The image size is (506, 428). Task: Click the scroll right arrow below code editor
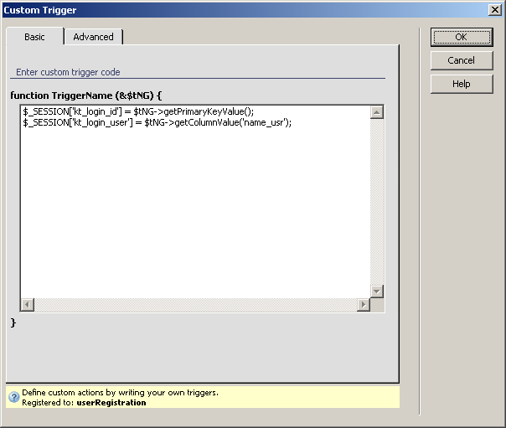tap(363, 305)
